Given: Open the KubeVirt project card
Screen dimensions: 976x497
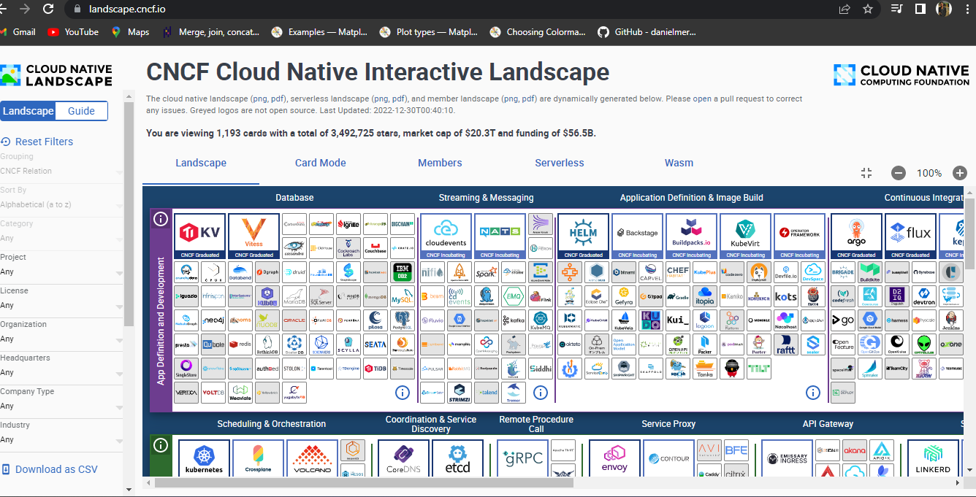Looking at the screenshot, I should pos(745,236).
